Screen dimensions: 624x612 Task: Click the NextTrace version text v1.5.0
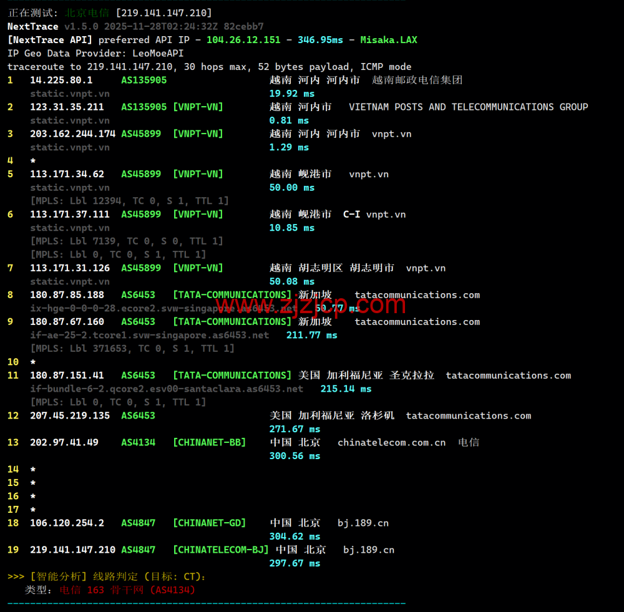click(x=80, y=26)
